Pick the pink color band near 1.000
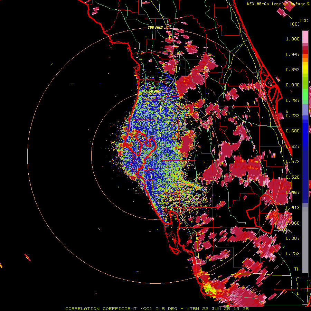Viewport: 311px width, 311px height. pyautogui.click(x=305, y=37)
